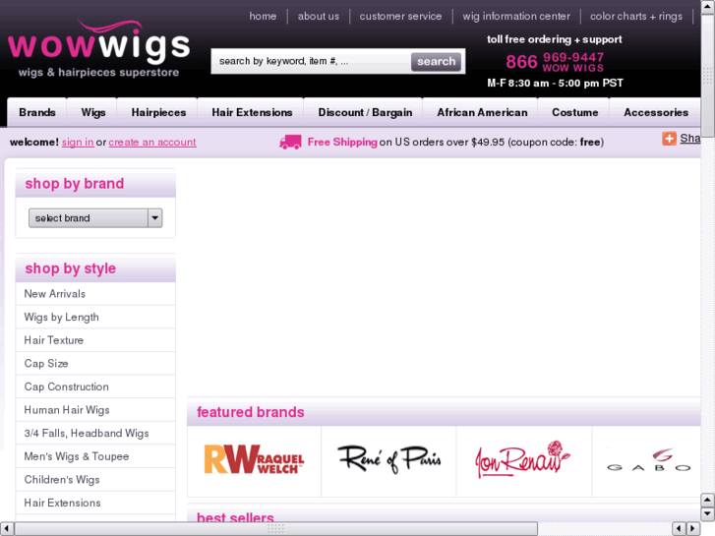715x536 pixels.
Task: Open the Jon Renau brand logo
Action: (522, 459)
